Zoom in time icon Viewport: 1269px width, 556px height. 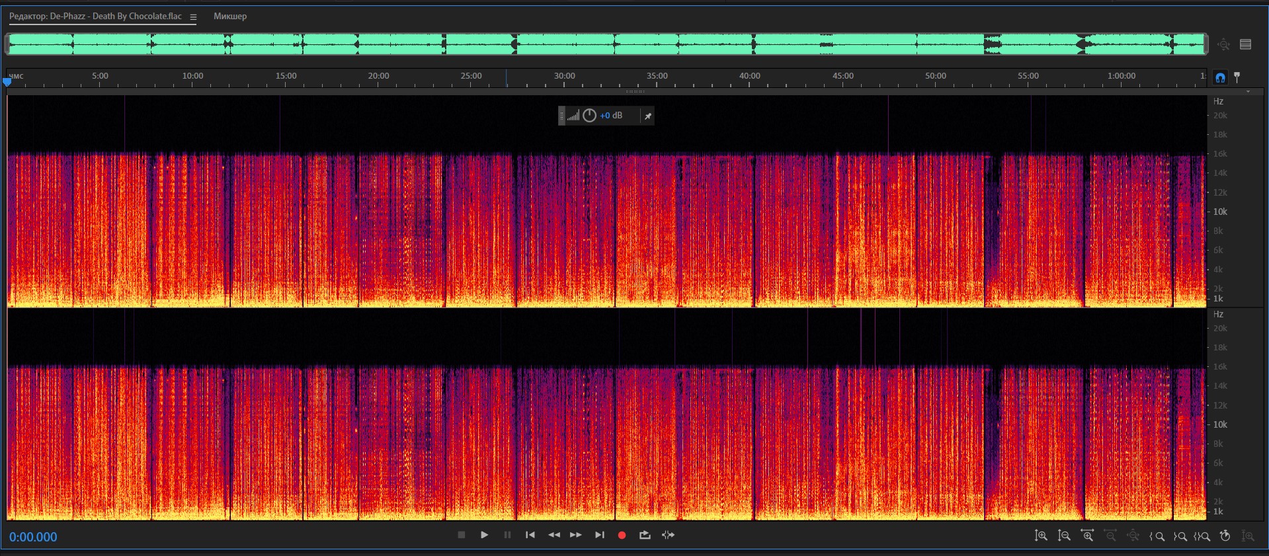click(1087, 536)
